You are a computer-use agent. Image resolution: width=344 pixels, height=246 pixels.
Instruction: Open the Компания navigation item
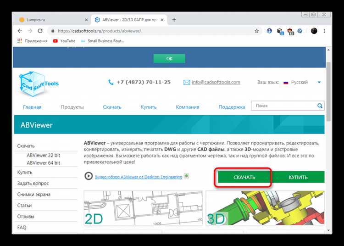click(x=187, y=107)
